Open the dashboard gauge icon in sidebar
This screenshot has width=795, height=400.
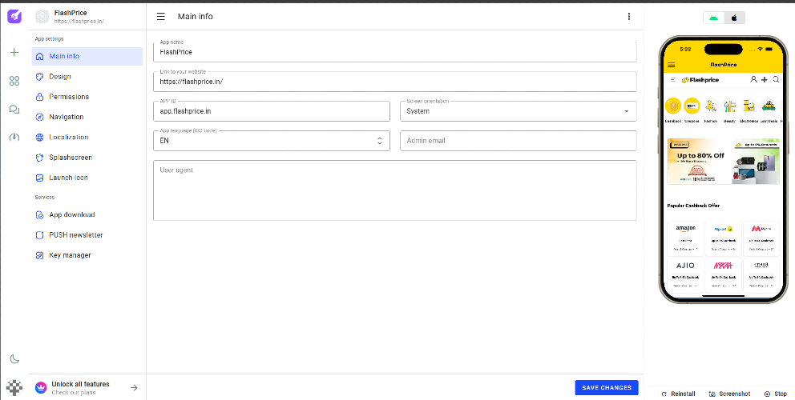pos(14,137)
